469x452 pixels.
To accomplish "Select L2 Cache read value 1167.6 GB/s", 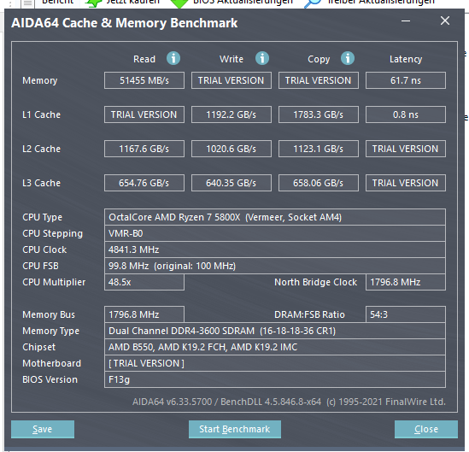I will pyautogui.click(x=144, y=149).
